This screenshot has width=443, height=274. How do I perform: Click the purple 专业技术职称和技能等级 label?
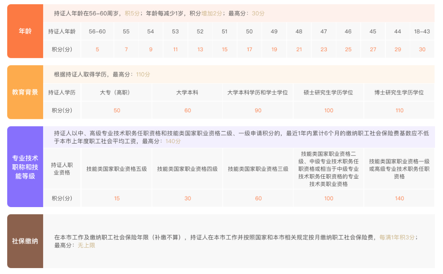click(x=25, y=167)
